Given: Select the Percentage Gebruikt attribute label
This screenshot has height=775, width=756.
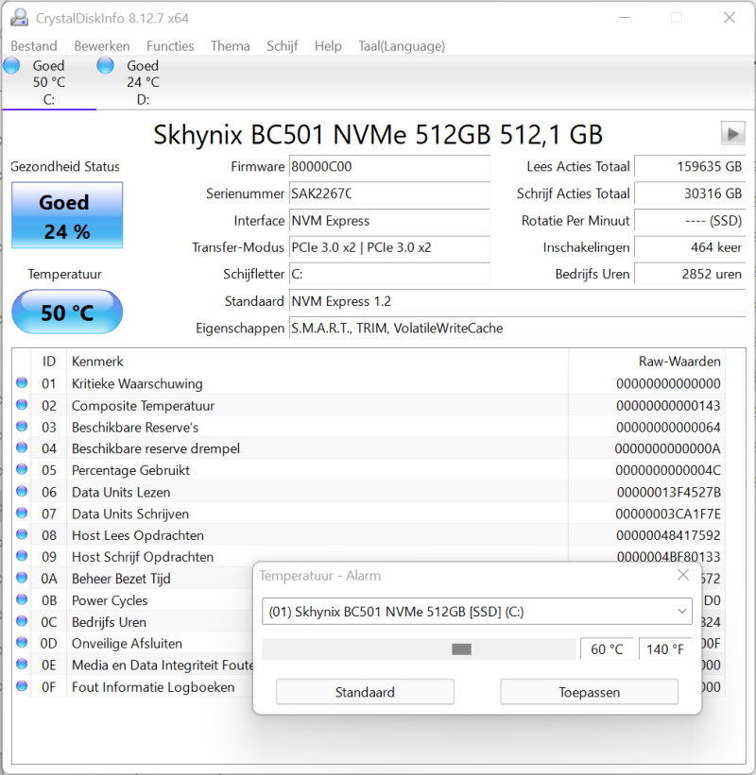Looking at the screenshot, I should point(130,470).
